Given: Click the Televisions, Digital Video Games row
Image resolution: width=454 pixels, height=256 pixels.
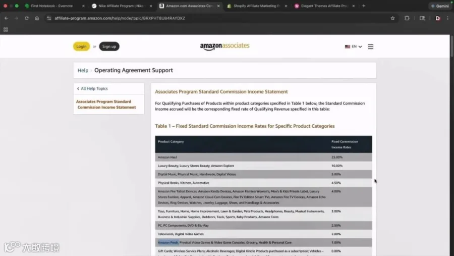Looking at the screenshot, I should pyautogui.click(x=263, y=234).
